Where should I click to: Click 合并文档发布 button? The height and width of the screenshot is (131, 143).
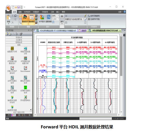[94, 16]
